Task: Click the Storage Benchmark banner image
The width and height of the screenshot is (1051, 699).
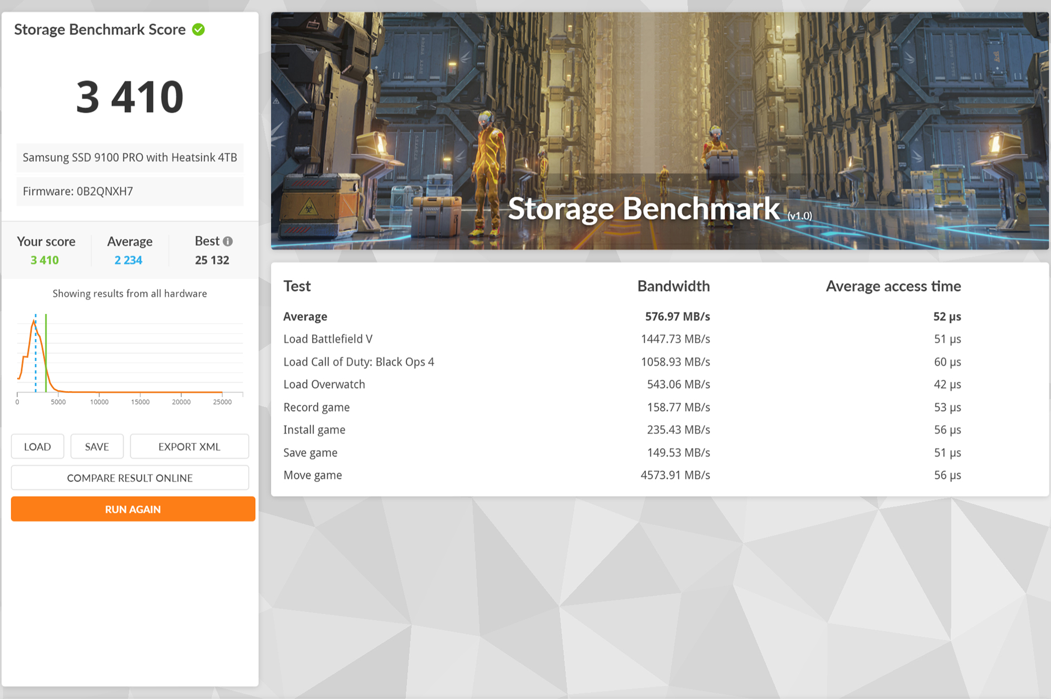Action: point(660,131)
